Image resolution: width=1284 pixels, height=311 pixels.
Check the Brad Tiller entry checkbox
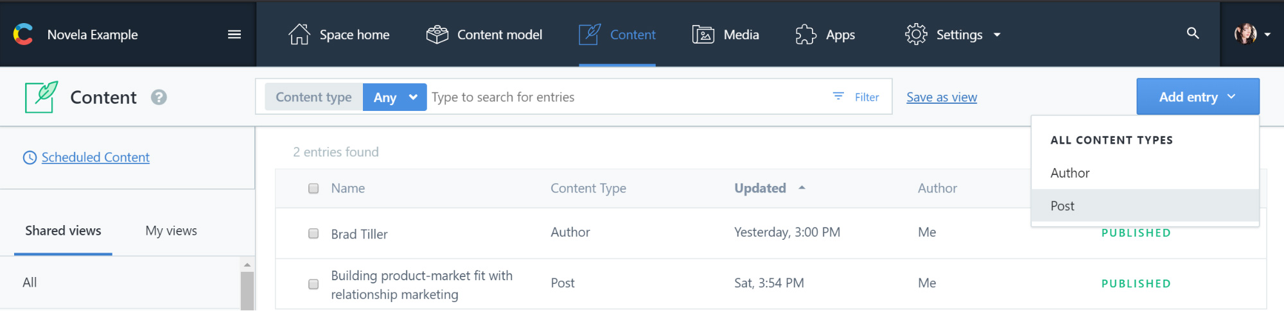[x=313, y=233]
